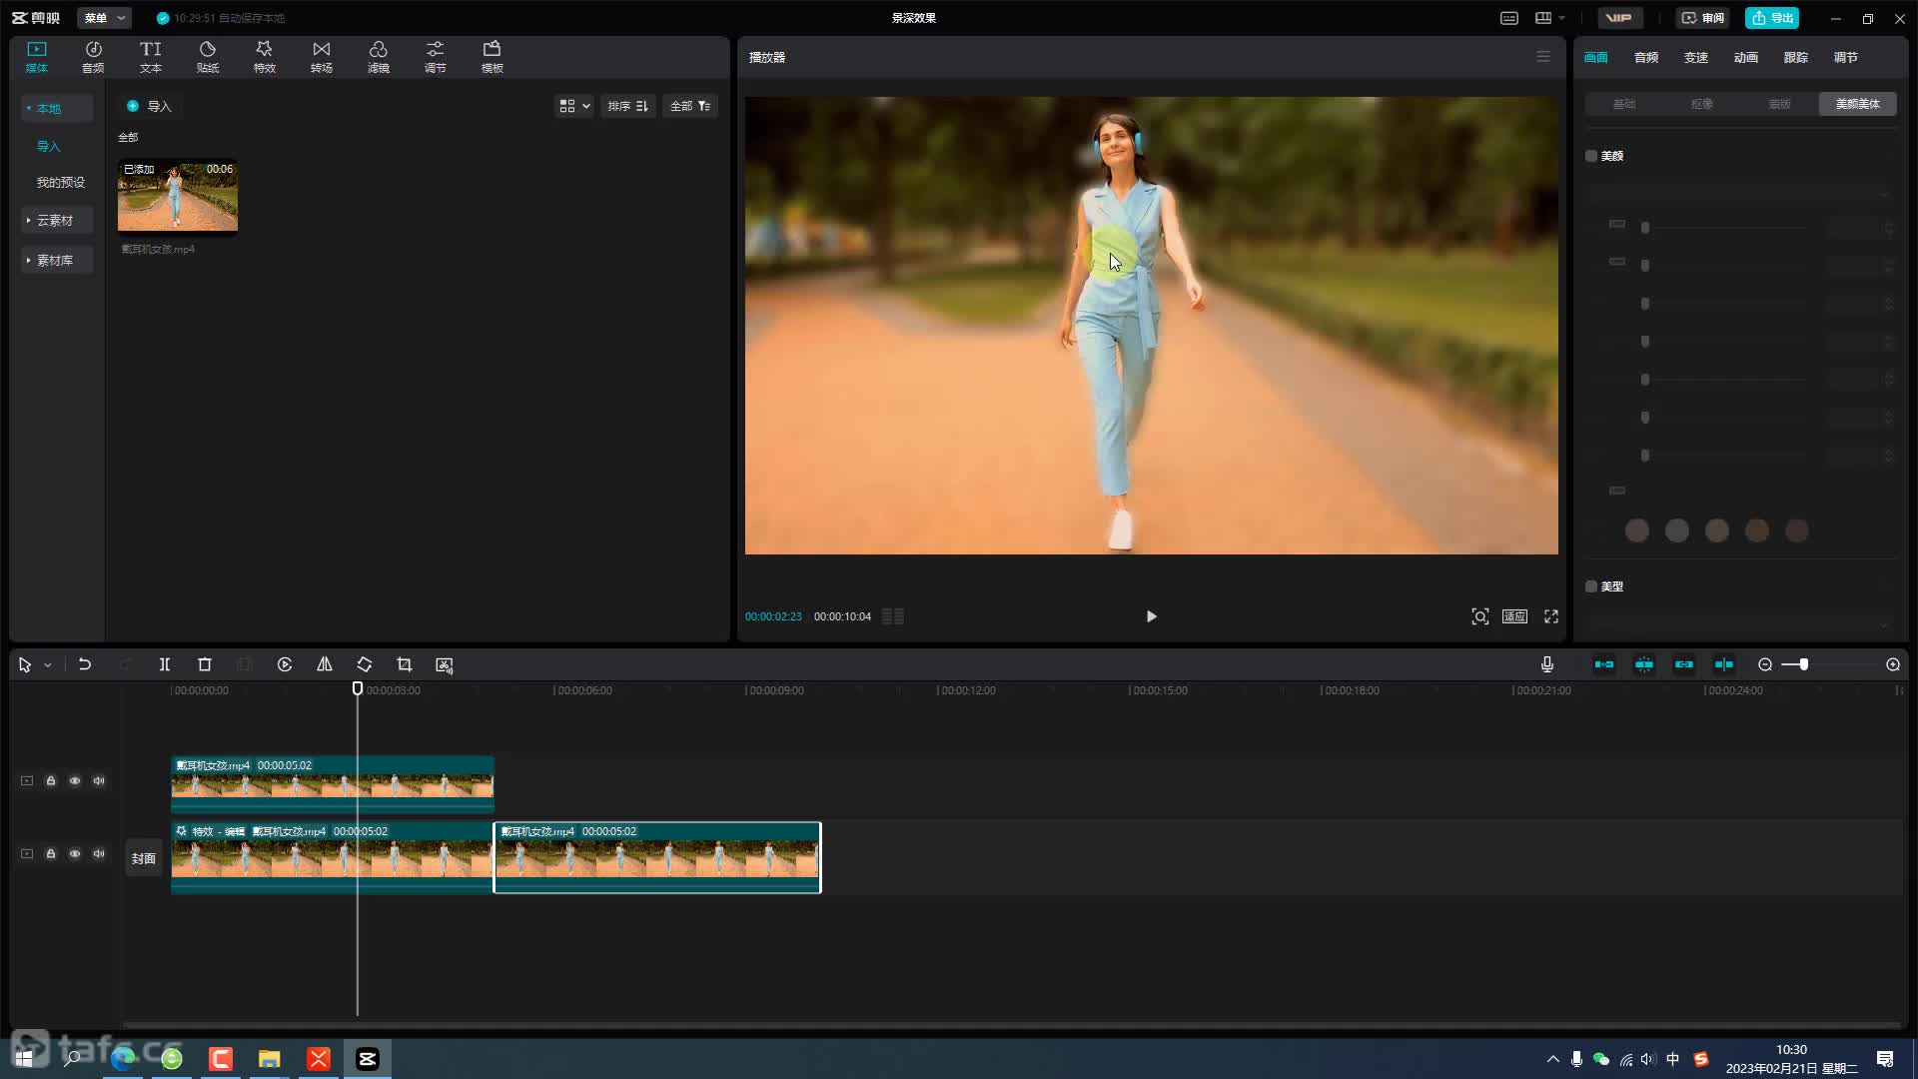This screenshot has width=1918, height=1079.
Task: Enable the 美型 face shape checkbox
Action: 1591,586
